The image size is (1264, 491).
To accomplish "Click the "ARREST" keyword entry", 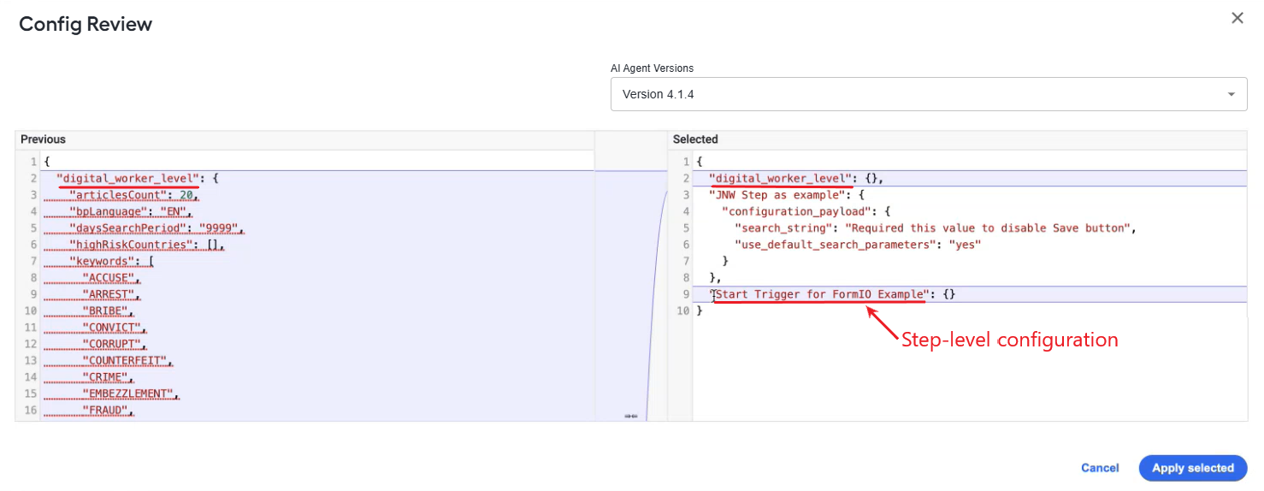I will tap(110, 294).
